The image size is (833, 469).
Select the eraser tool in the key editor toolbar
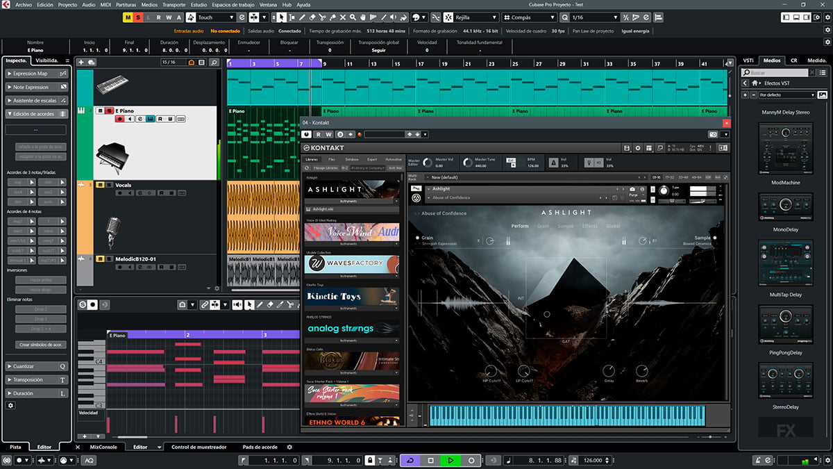(271, 304)
